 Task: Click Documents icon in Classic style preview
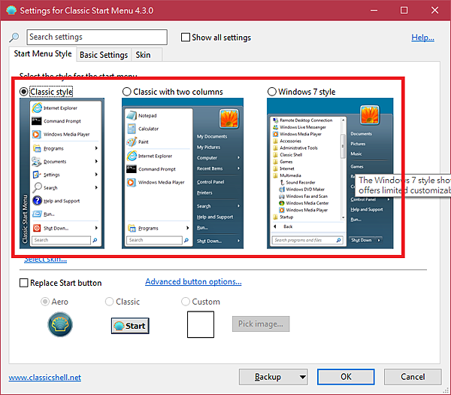(37, 162)
